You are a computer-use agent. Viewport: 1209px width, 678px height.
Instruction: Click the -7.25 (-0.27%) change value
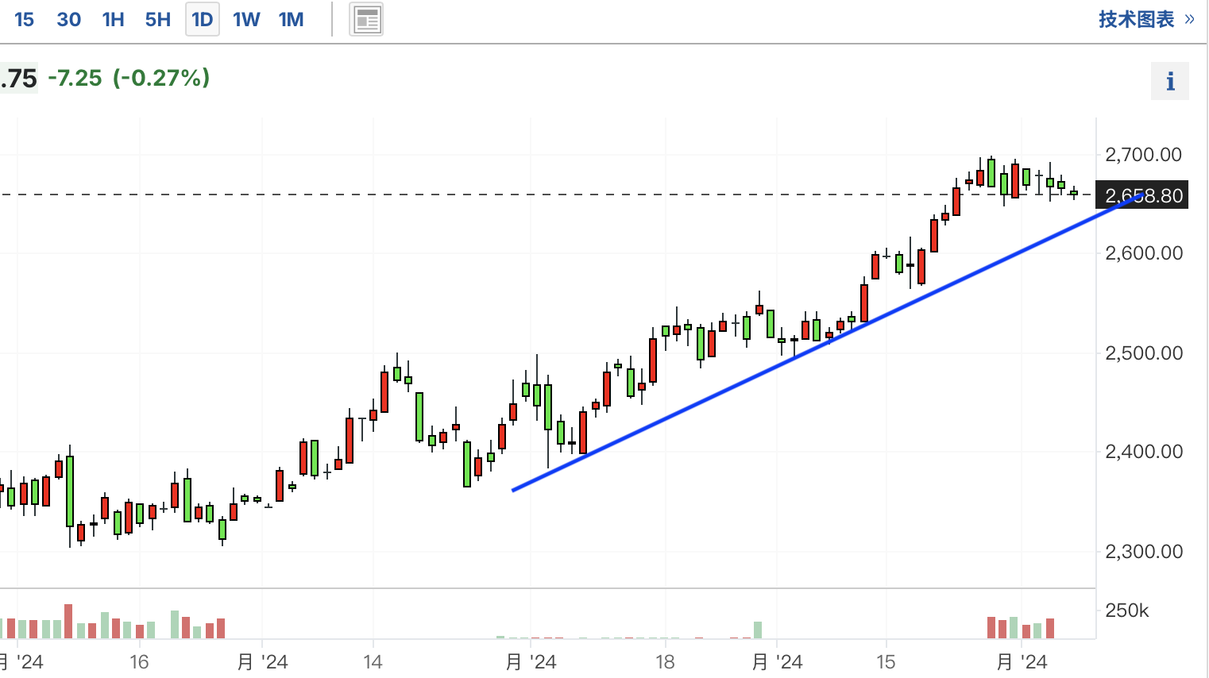[x=129, y=78]
